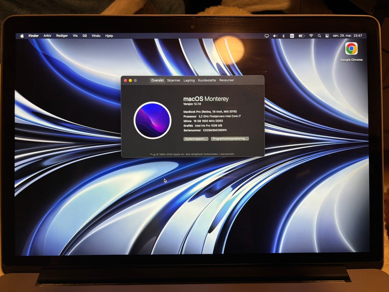This screenshot has width=389, height=292.
Task: Open the NO keyboard input source icon
Action: (292, 36)
